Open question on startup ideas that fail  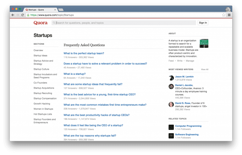(93, 84)
